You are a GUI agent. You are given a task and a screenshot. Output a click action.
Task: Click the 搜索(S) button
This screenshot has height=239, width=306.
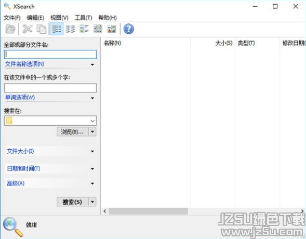(73, 202)
